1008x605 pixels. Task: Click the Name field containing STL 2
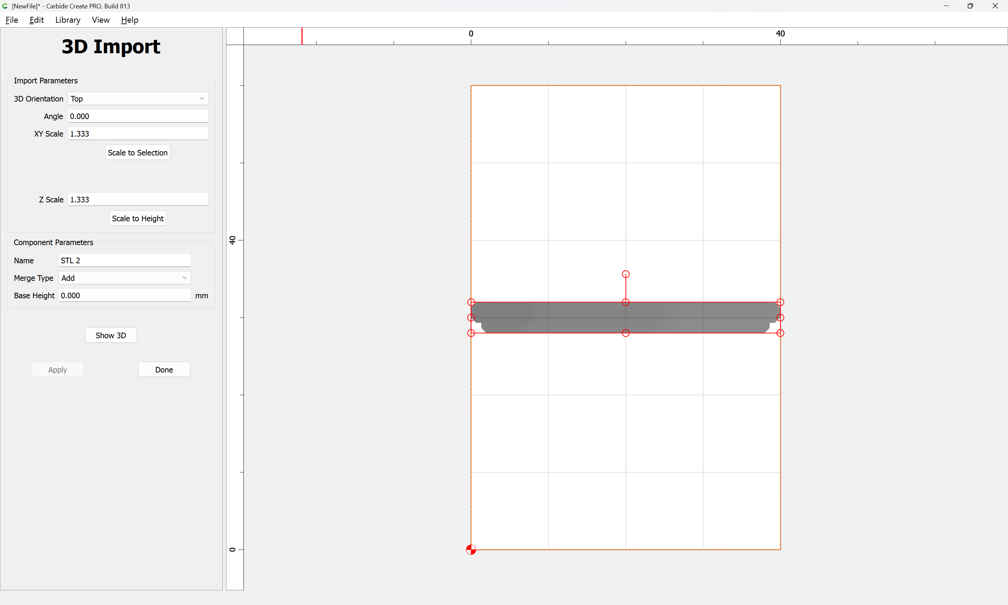click(125, 260)
